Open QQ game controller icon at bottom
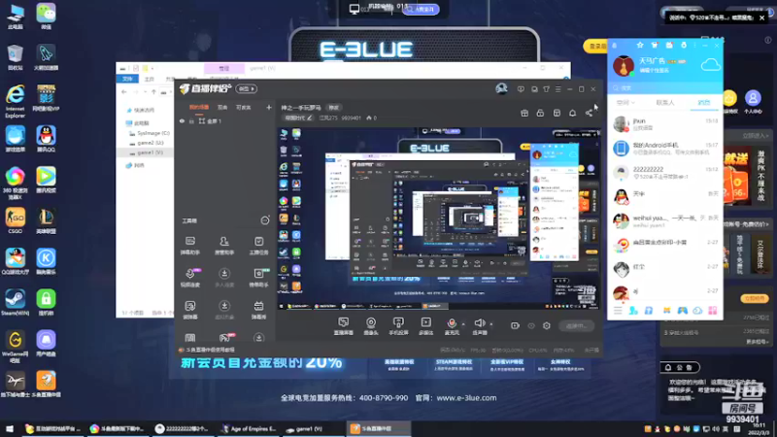This screenshot has height=437, width=777. (x=683, y=311)
